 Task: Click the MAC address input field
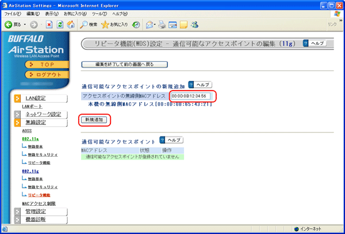(x=192, y=96)
